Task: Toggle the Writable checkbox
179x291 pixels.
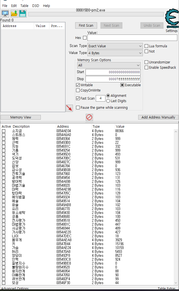Action: pyautogui.click(x=78, y=85)
